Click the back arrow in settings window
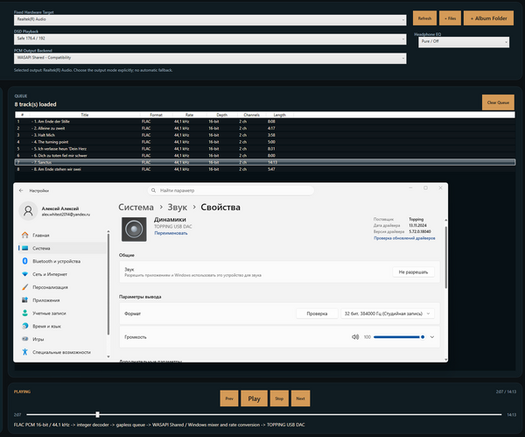 click(x=21, y=190)
